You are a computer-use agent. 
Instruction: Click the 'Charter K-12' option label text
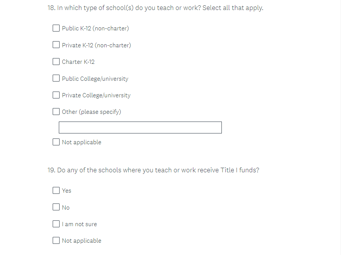(78, 62)
